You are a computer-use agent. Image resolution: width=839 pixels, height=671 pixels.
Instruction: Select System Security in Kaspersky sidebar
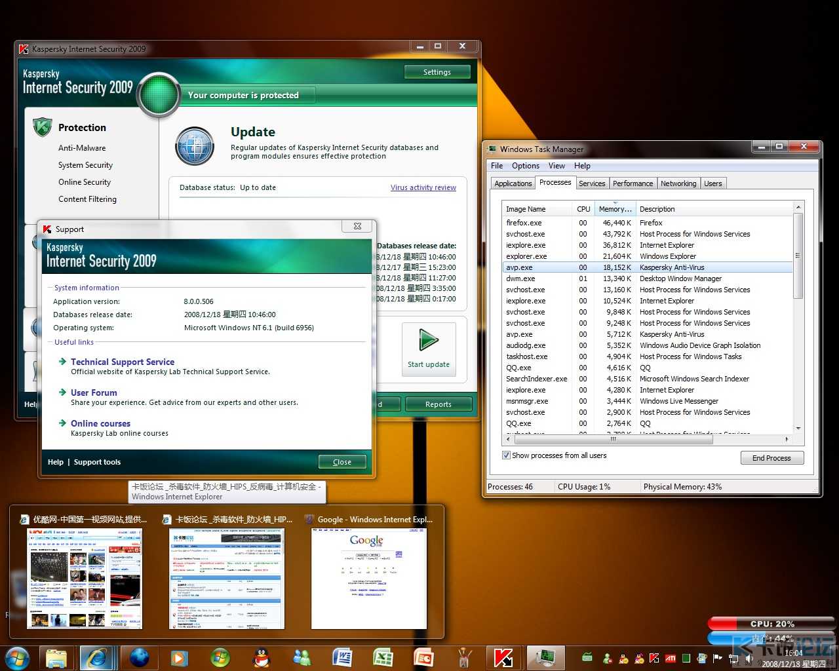[x=85, y=165]
